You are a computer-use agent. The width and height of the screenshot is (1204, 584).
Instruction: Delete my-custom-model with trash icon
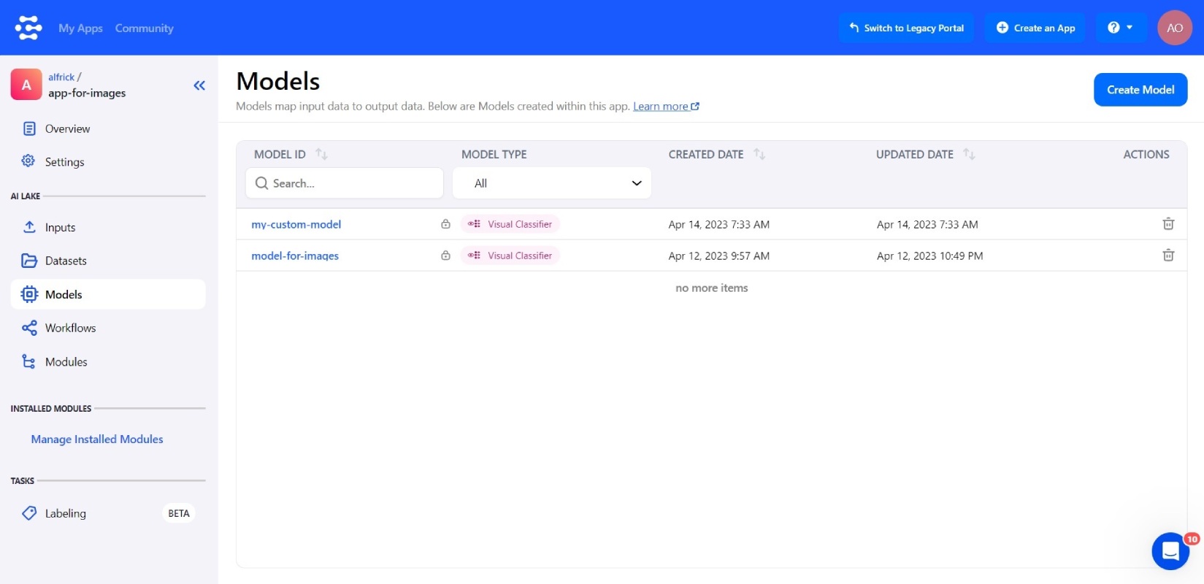tap(1168, 224)
